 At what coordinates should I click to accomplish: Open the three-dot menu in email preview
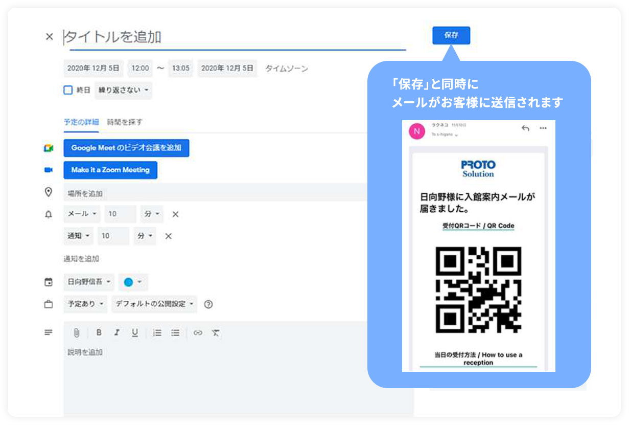(543, 128)
